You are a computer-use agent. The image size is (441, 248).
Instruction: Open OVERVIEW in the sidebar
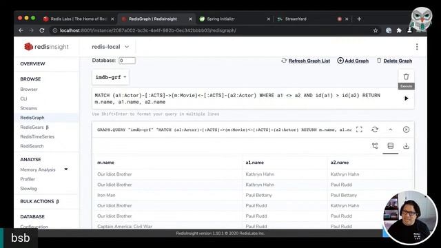[32, 64]
